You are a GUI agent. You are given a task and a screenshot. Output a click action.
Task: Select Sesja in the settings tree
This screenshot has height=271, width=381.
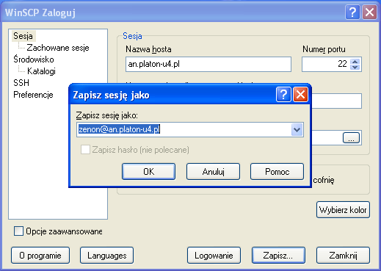click(23, 36)
